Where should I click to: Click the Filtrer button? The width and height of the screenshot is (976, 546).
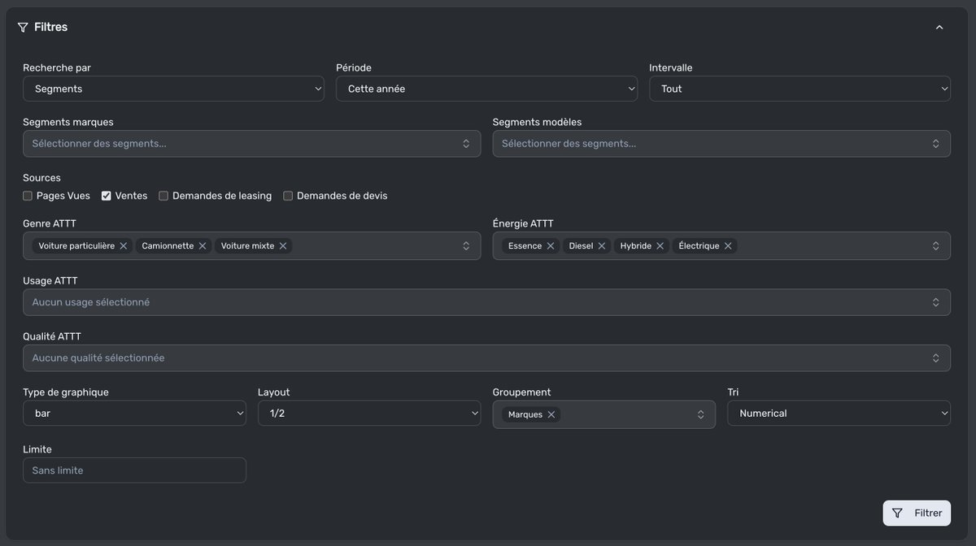pyautogui.click(x=917, y=513)
